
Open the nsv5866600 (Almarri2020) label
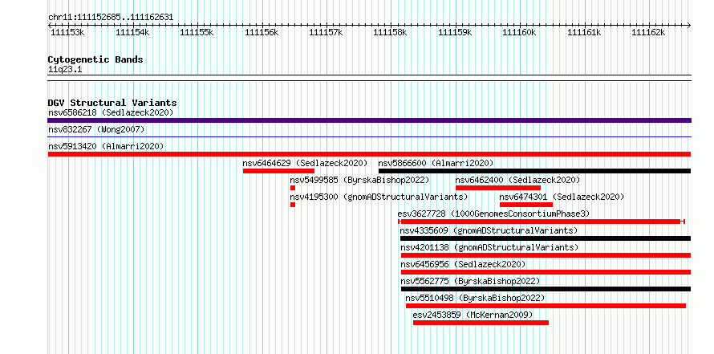click(x=436, y=163)
